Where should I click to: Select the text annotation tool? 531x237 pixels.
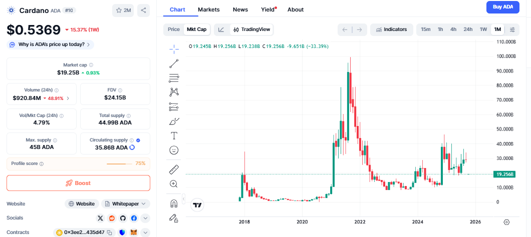(174, 135)
